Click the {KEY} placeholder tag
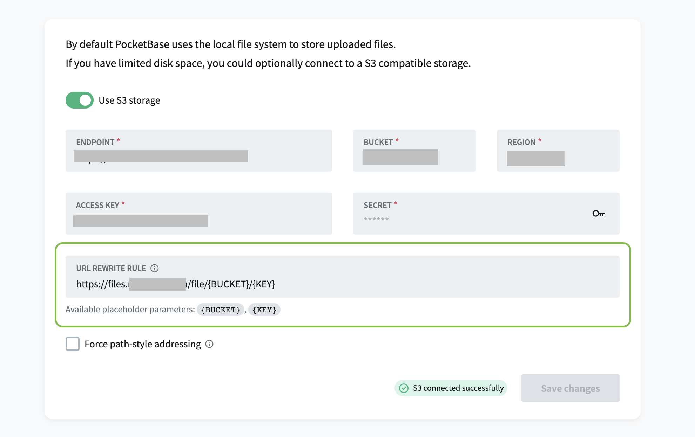The image size is (695, 437). click(264, 310)
